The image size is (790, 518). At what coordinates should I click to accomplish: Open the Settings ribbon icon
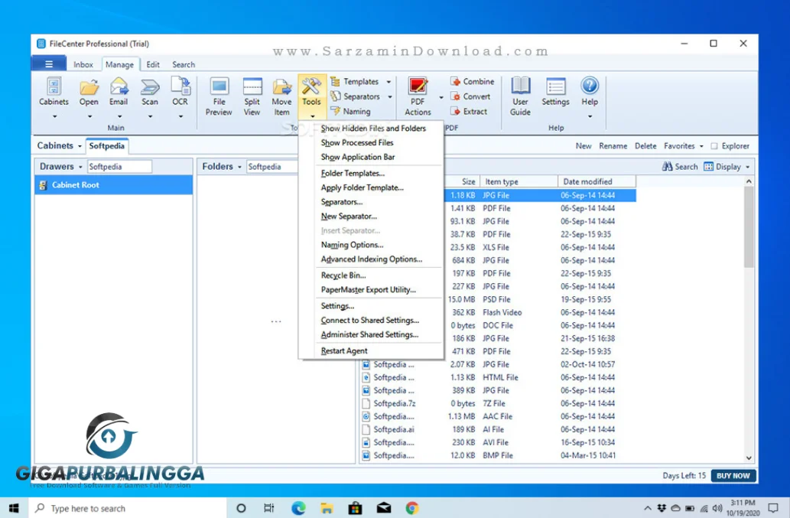tap(556, 86)
